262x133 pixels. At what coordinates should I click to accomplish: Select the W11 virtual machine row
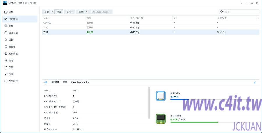tap(151, 32)
